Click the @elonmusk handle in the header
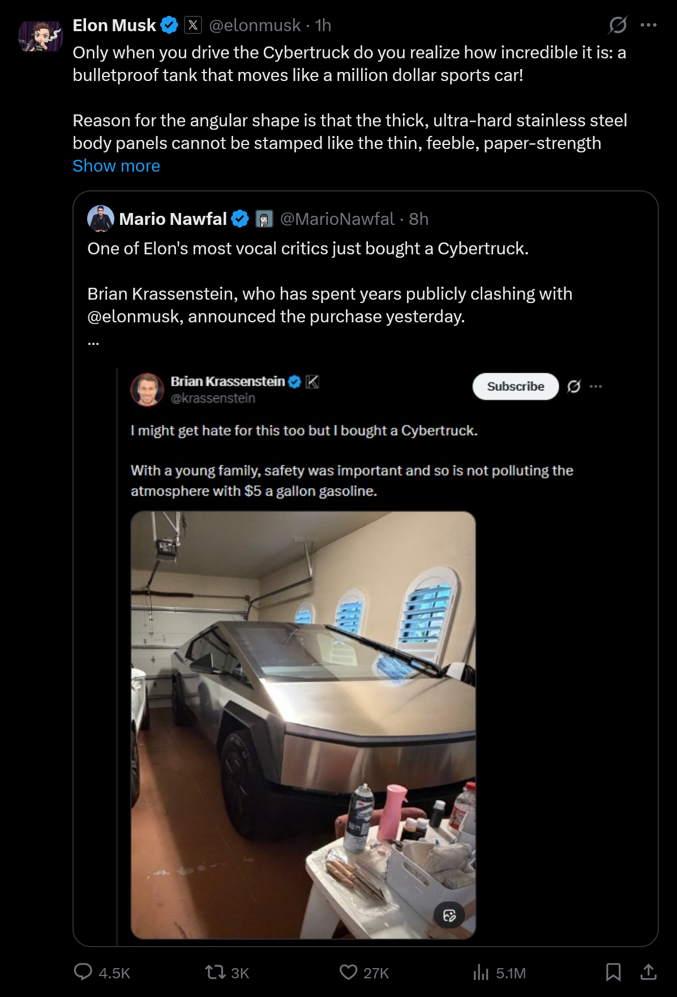The image size is (677, 997). pyautogui.click(x=255, y=25)
